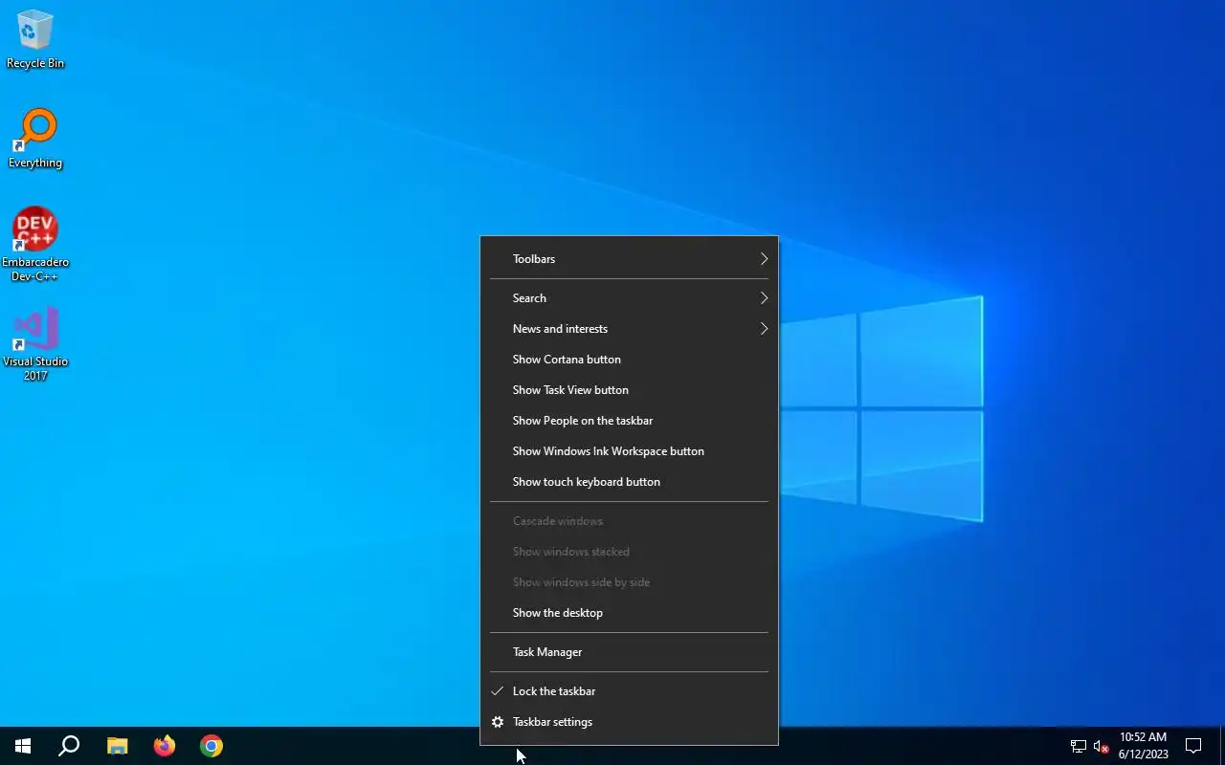The image size is (1225, 765).
Task: Click the muted volume tray icon
Action: [1101, 747]
